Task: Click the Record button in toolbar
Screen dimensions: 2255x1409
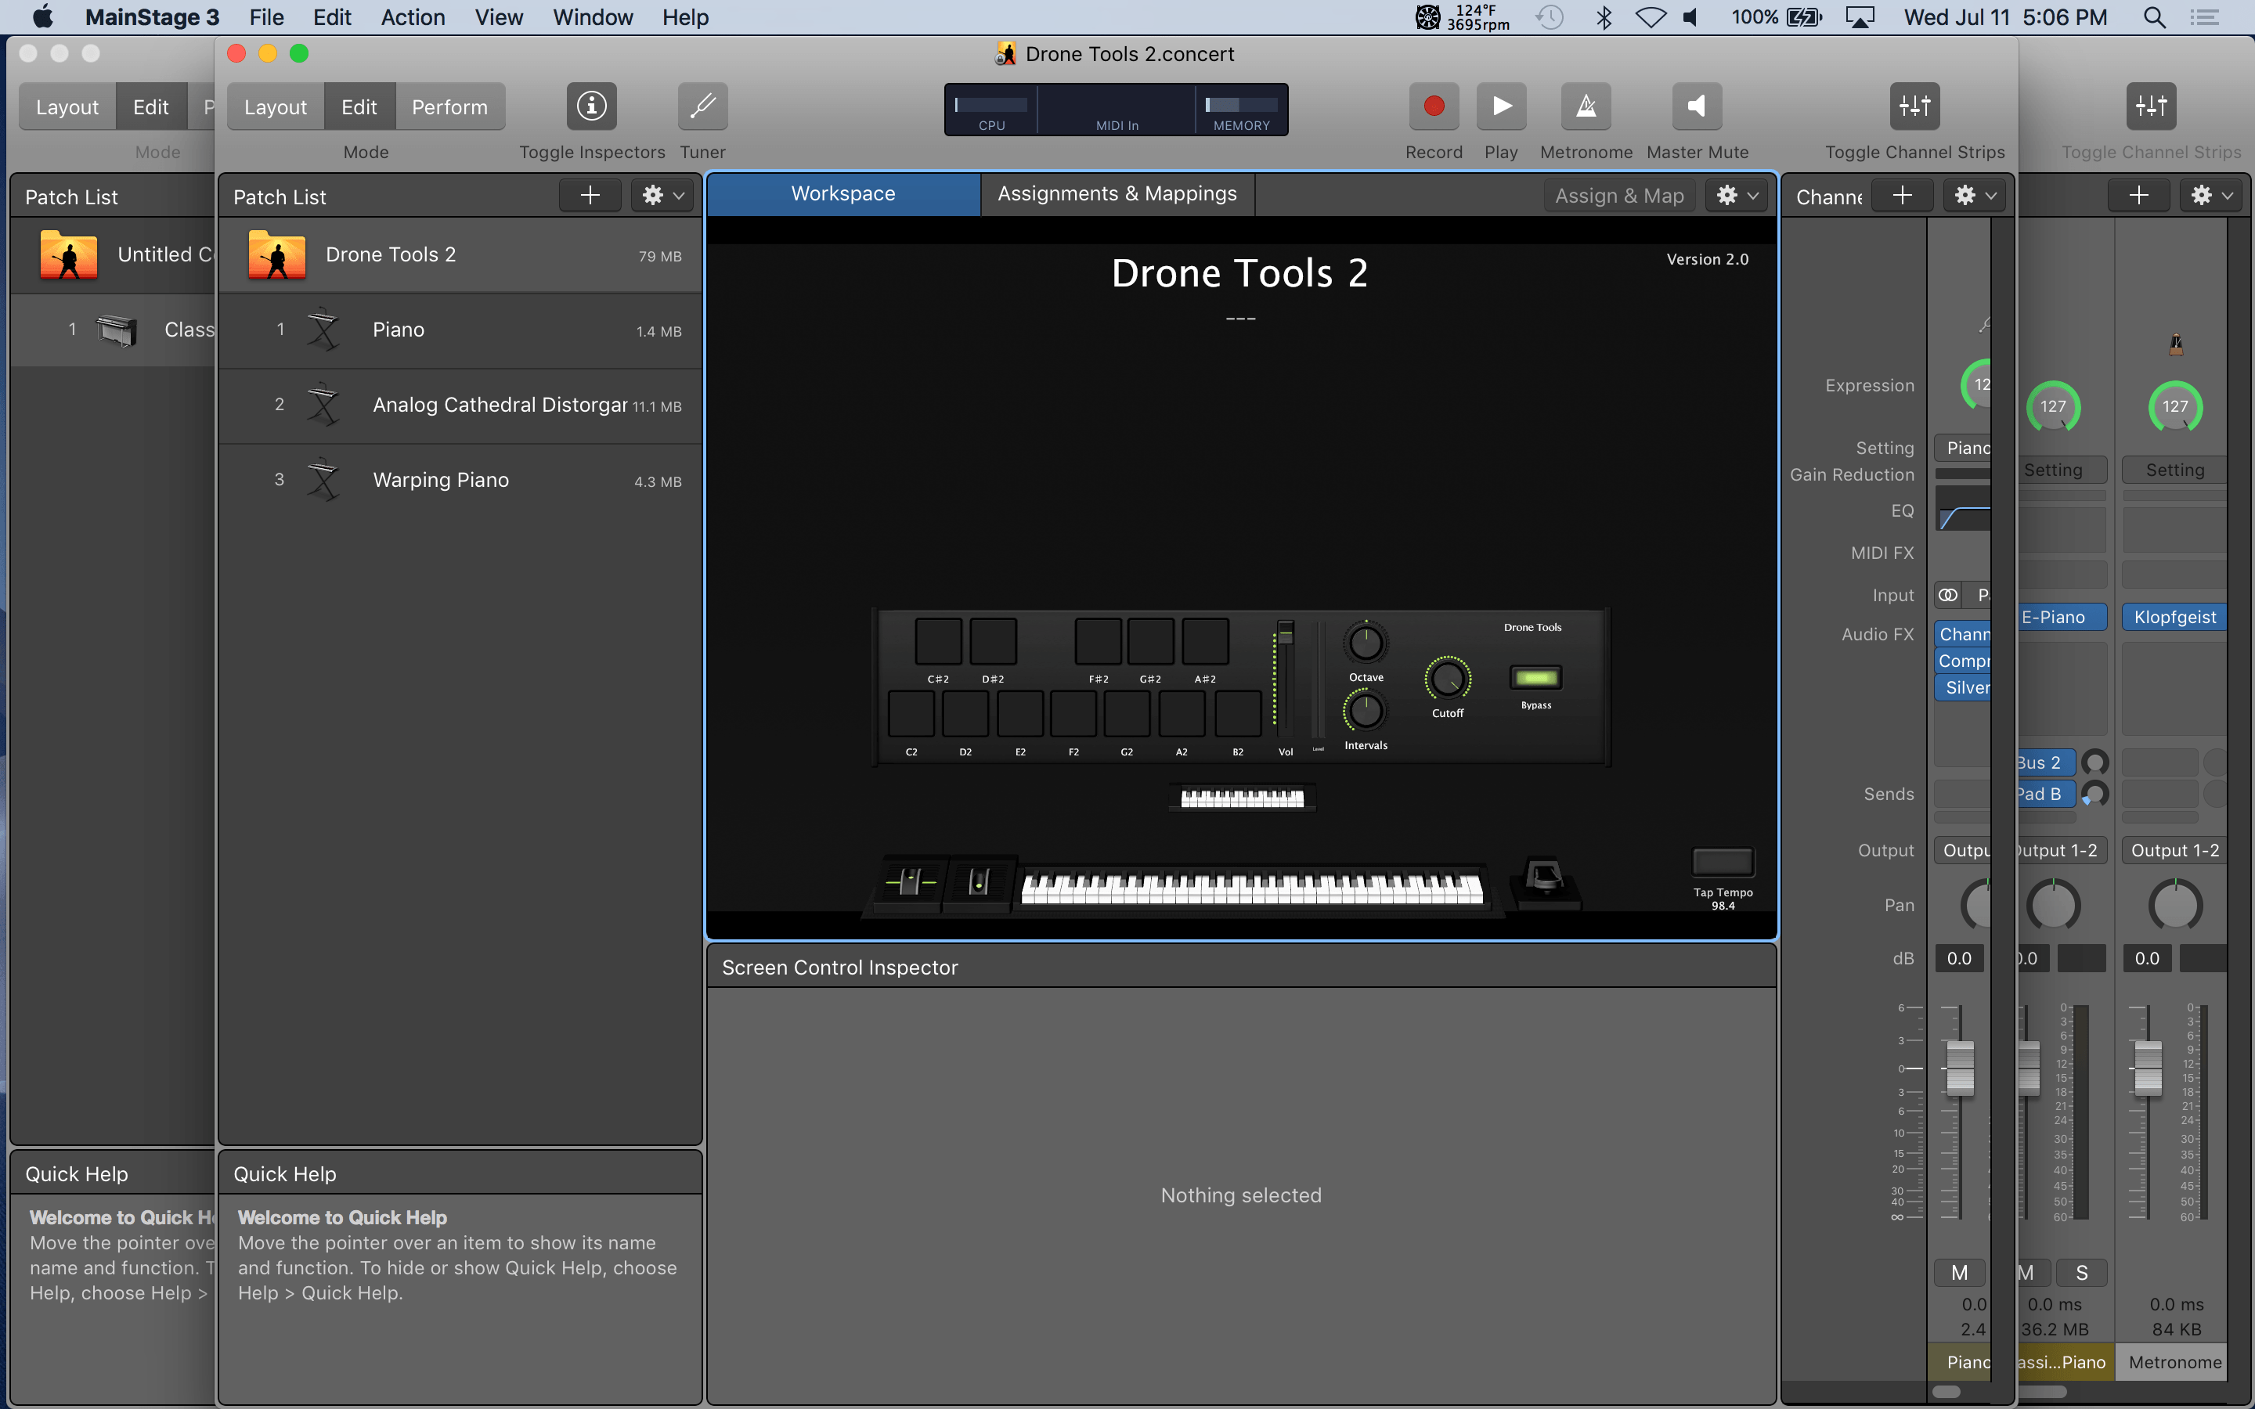Action: pos(1433,106)
